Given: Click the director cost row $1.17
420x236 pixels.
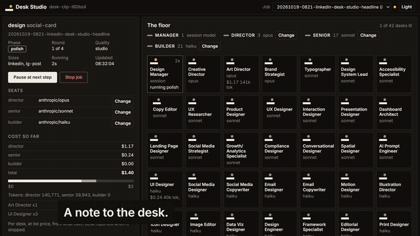Looking at the screenshot, I should (x=71, y=146).
